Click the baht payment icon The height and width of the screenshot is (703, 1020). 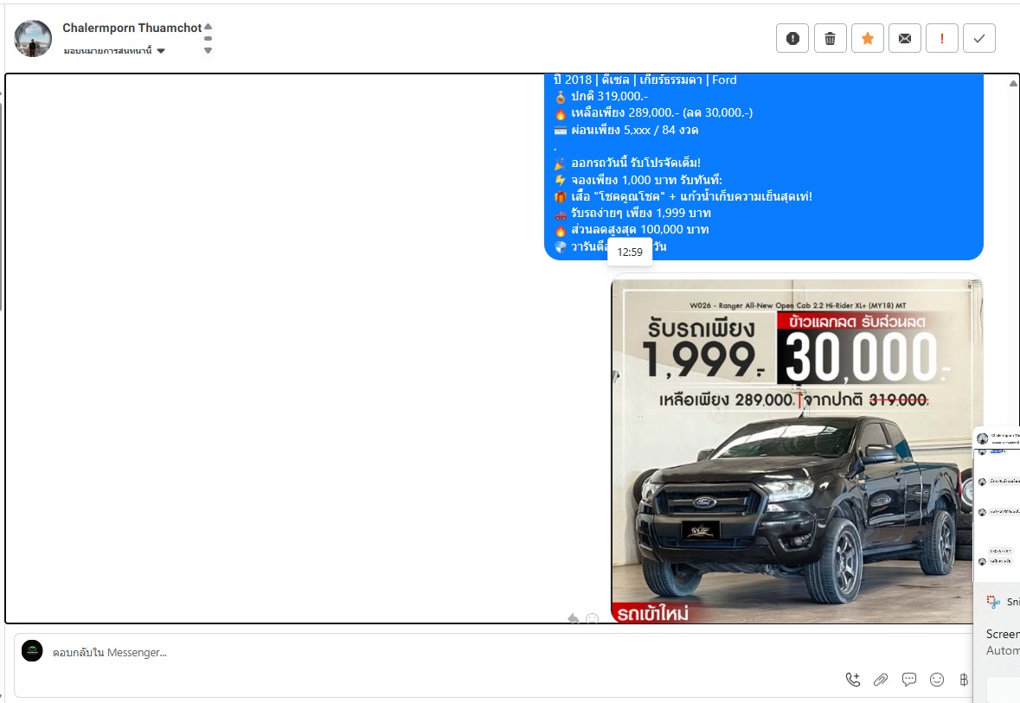click(x=964, y=680)
